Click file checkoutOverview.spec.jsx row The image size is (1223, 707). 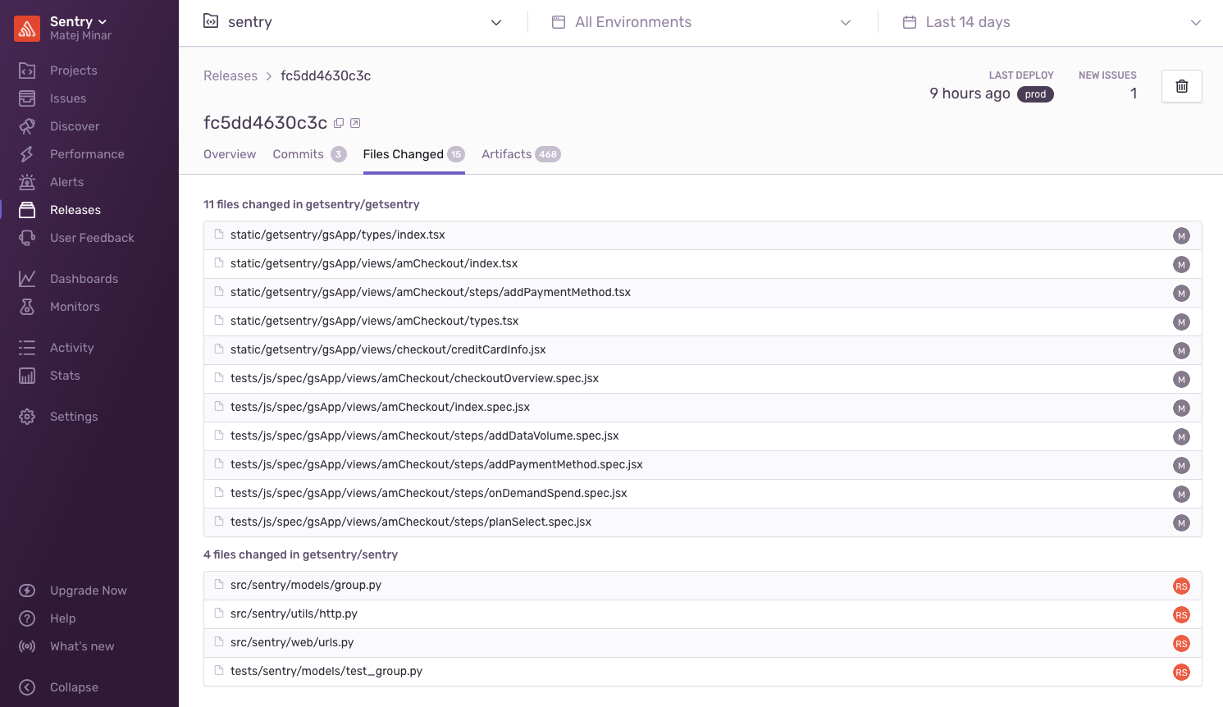[x=702, y=379]
